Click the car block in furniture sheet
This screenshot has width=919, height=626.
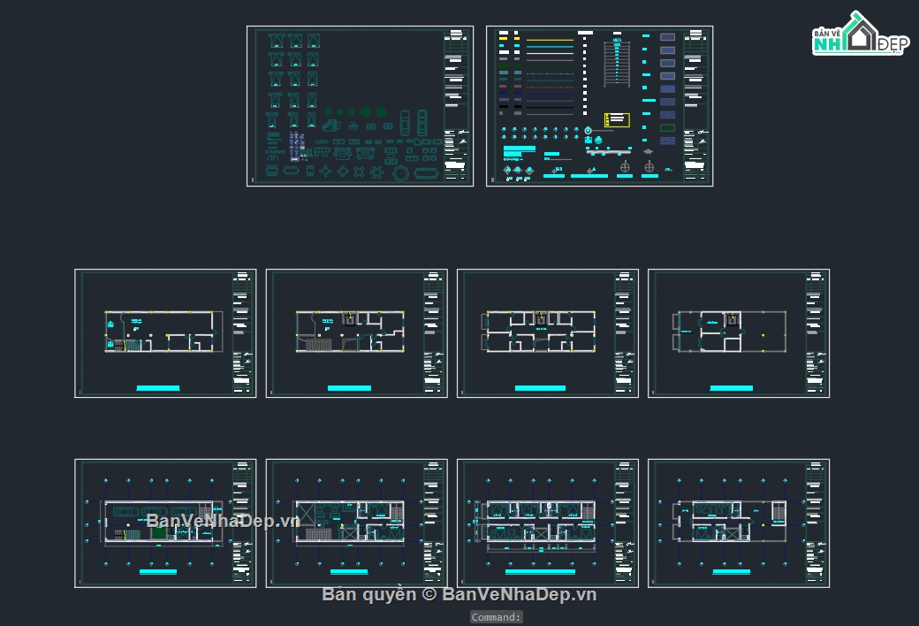pos(404,121)
